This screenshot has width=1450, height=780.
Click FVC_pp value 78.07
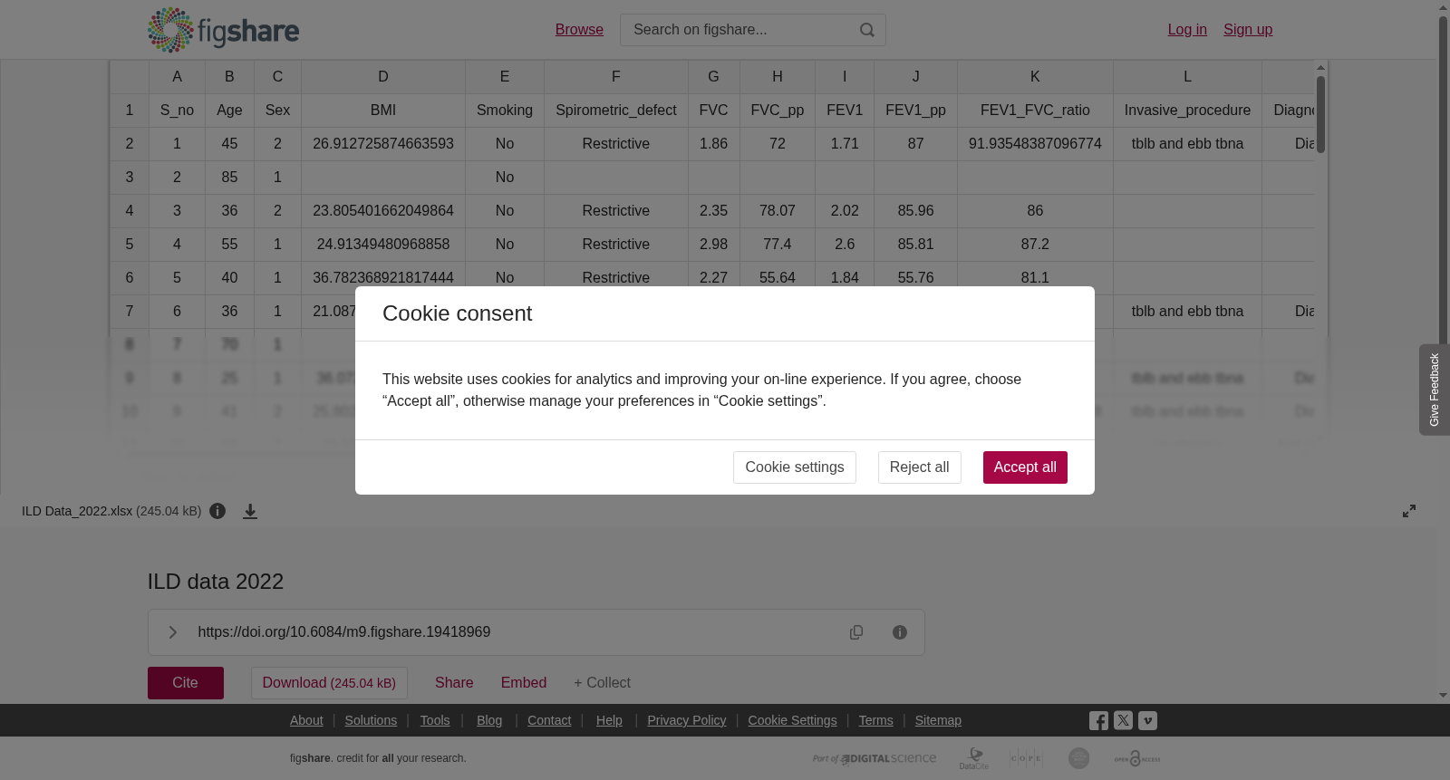pos(778,211)
